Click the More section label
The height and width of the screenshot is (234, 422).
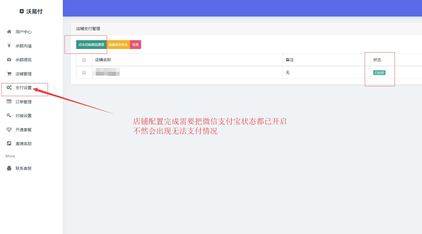10,156
